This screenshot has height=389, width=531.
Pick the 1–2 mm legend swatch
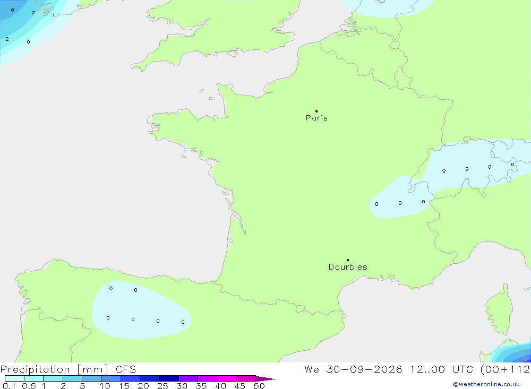[53, 378]
